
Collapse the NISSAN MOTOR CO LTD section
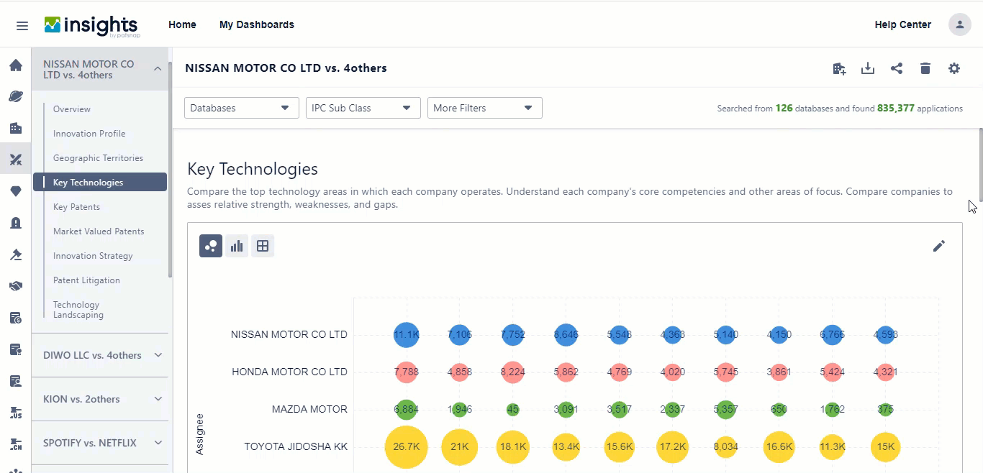point(158,68)
